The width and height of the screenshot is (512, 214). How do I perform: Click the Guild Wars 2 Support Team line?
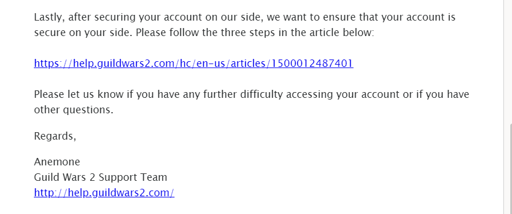[x=100, y=177]
